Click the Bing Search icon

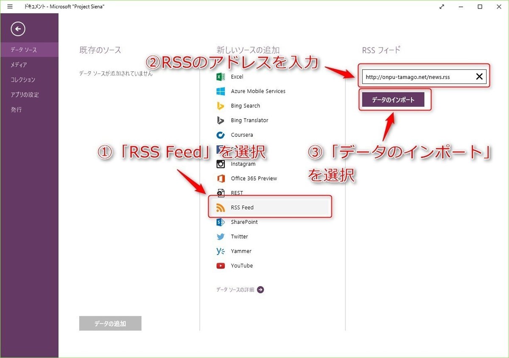pos(221,106)
